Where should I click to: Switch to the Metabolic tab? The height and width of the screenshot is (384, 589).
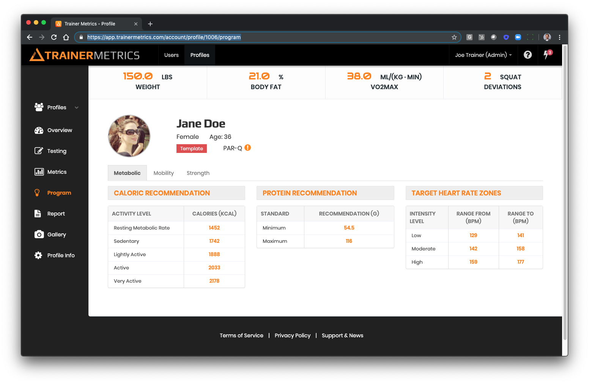[127, 173]
